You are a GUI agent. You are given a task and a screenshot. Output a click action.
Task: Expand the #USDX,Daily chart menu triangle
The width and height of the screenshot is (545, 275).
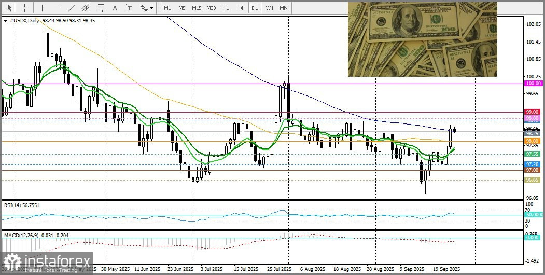point(5,21)
